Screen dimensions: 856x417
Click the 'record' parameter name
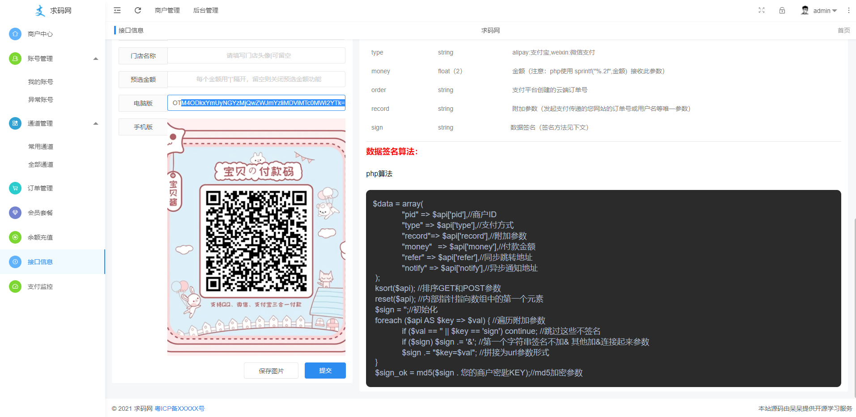(380, 109)
